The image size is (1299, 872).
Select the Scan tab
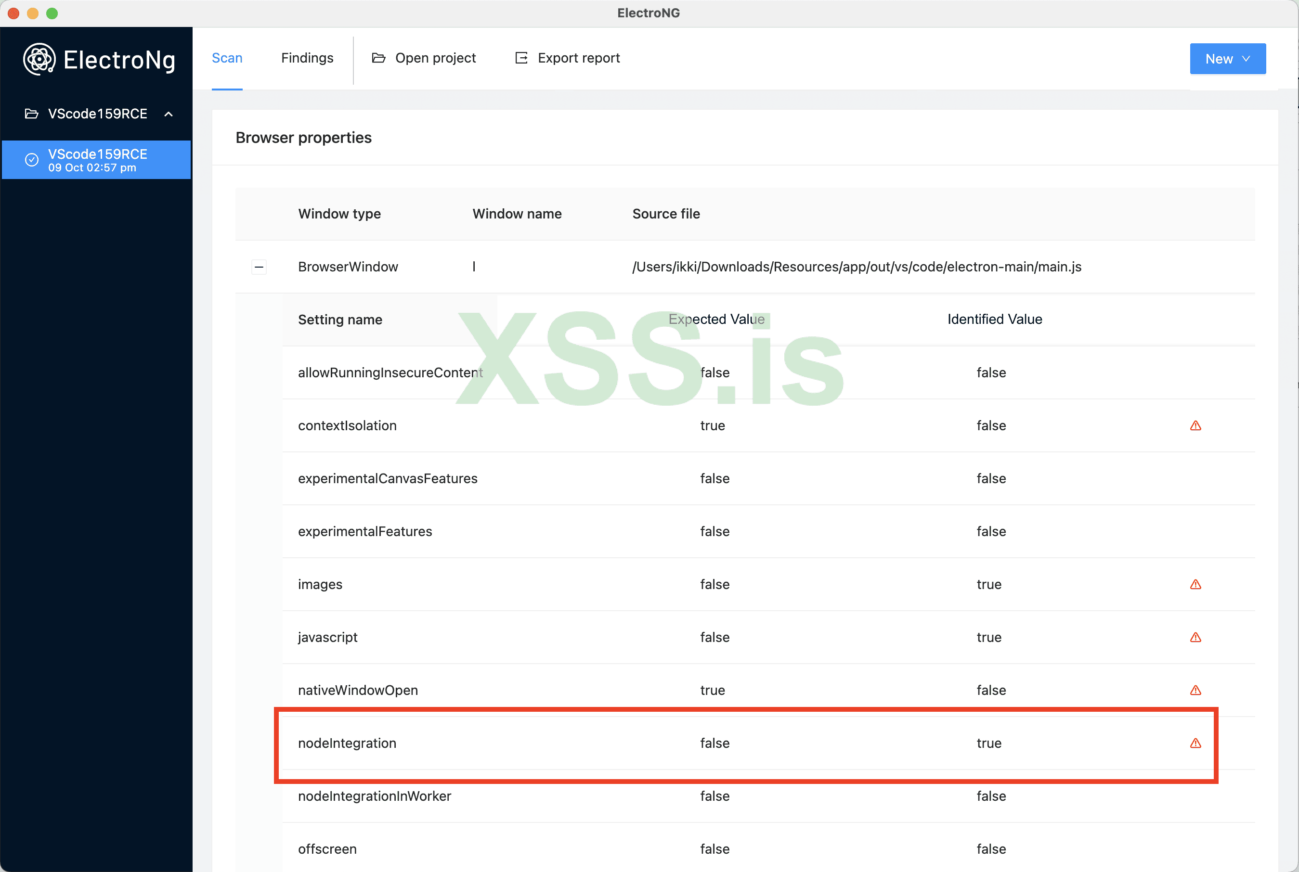pyautogui.click(x=227, y=58)
